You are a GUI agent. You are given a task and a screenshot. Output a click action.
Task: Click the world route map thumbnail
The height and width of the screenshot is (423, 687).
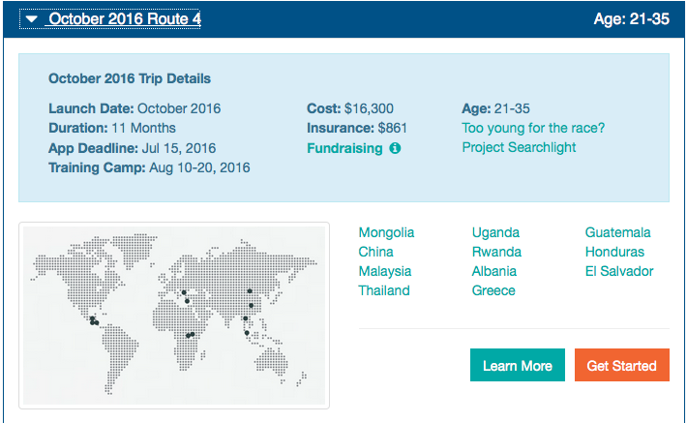point(174,316)
